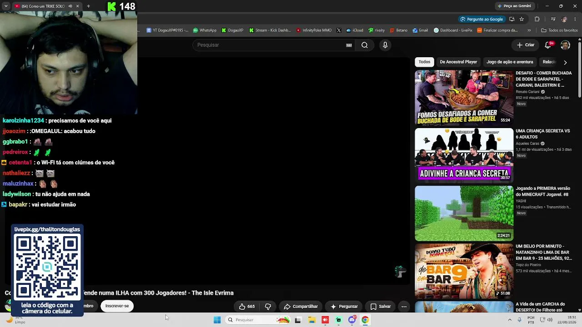The image size is (582, 327).
Task: Open the Dashboard - LivePix bookmark
Action: pyautogui.click(x=453, y=30)
